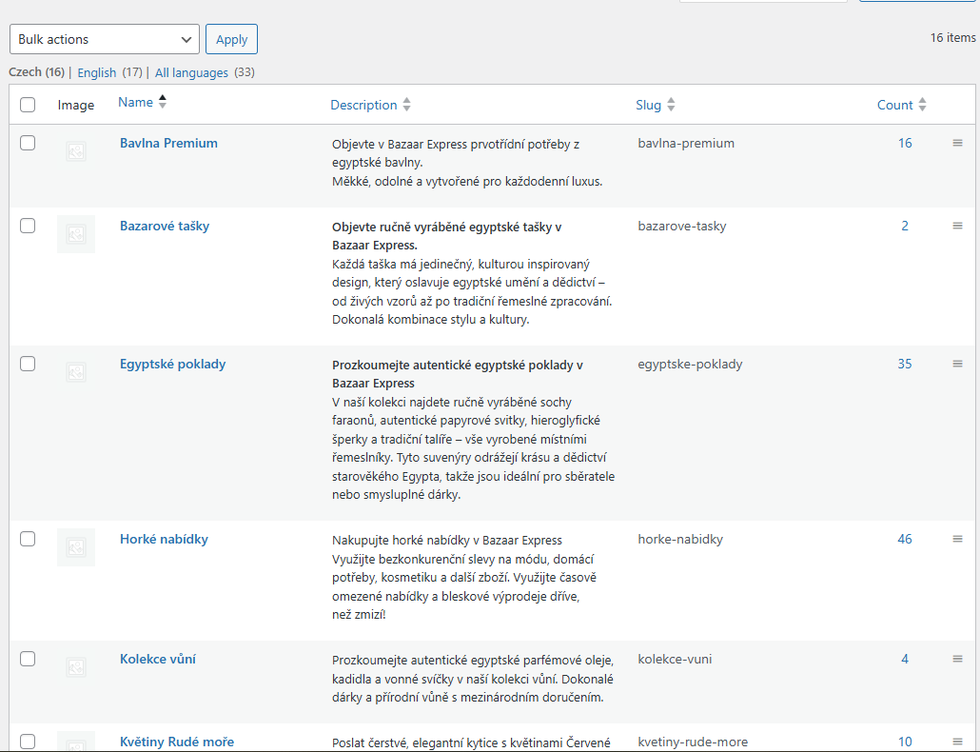Tick the select-all checkbox in table header
980x752 pixels.
coord(28,105)
